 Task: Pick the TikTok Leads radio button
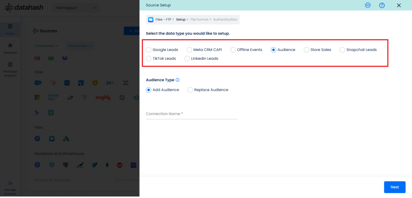[x=149, y=59]
